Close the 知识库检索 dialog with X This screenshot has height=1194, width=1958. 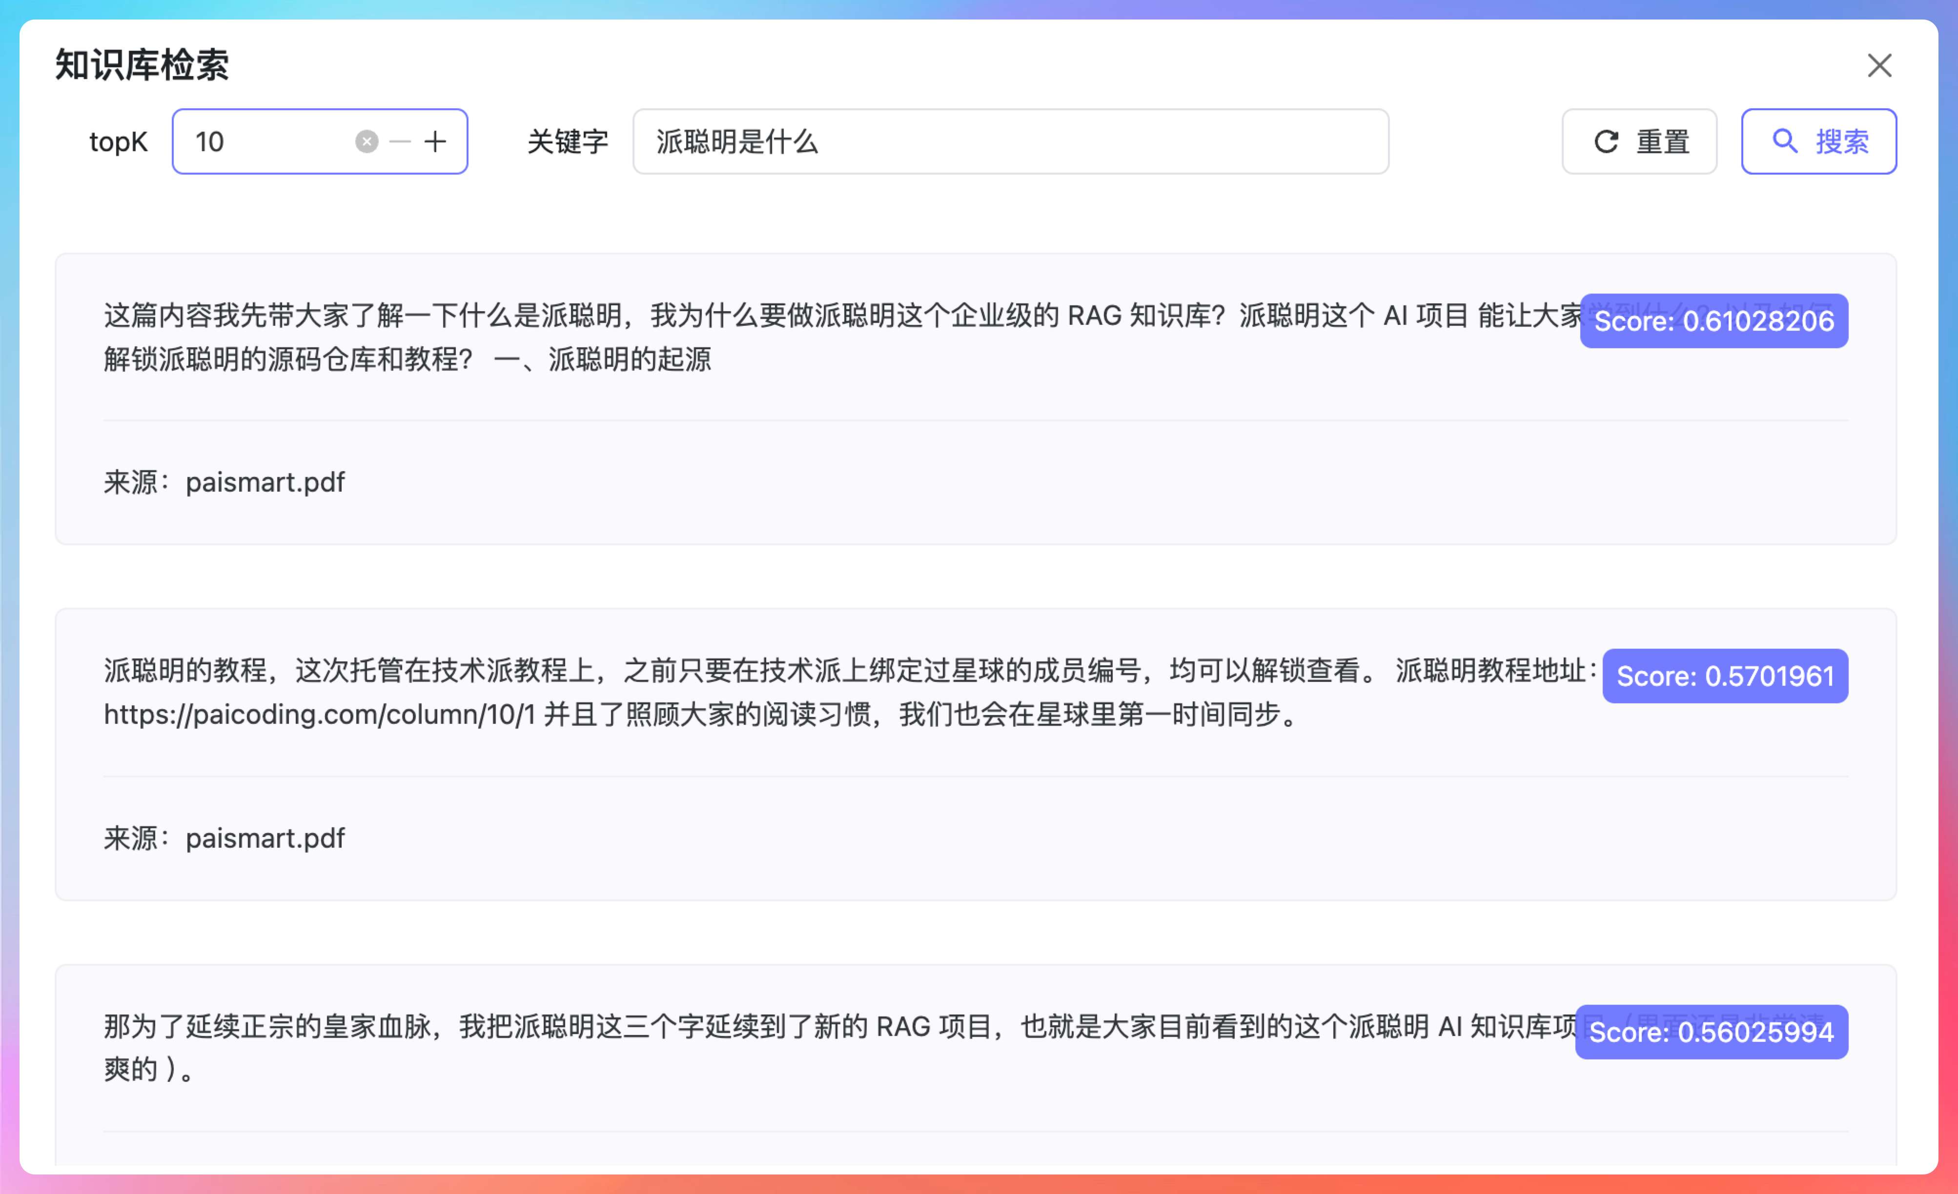(x=1879, y=65)
